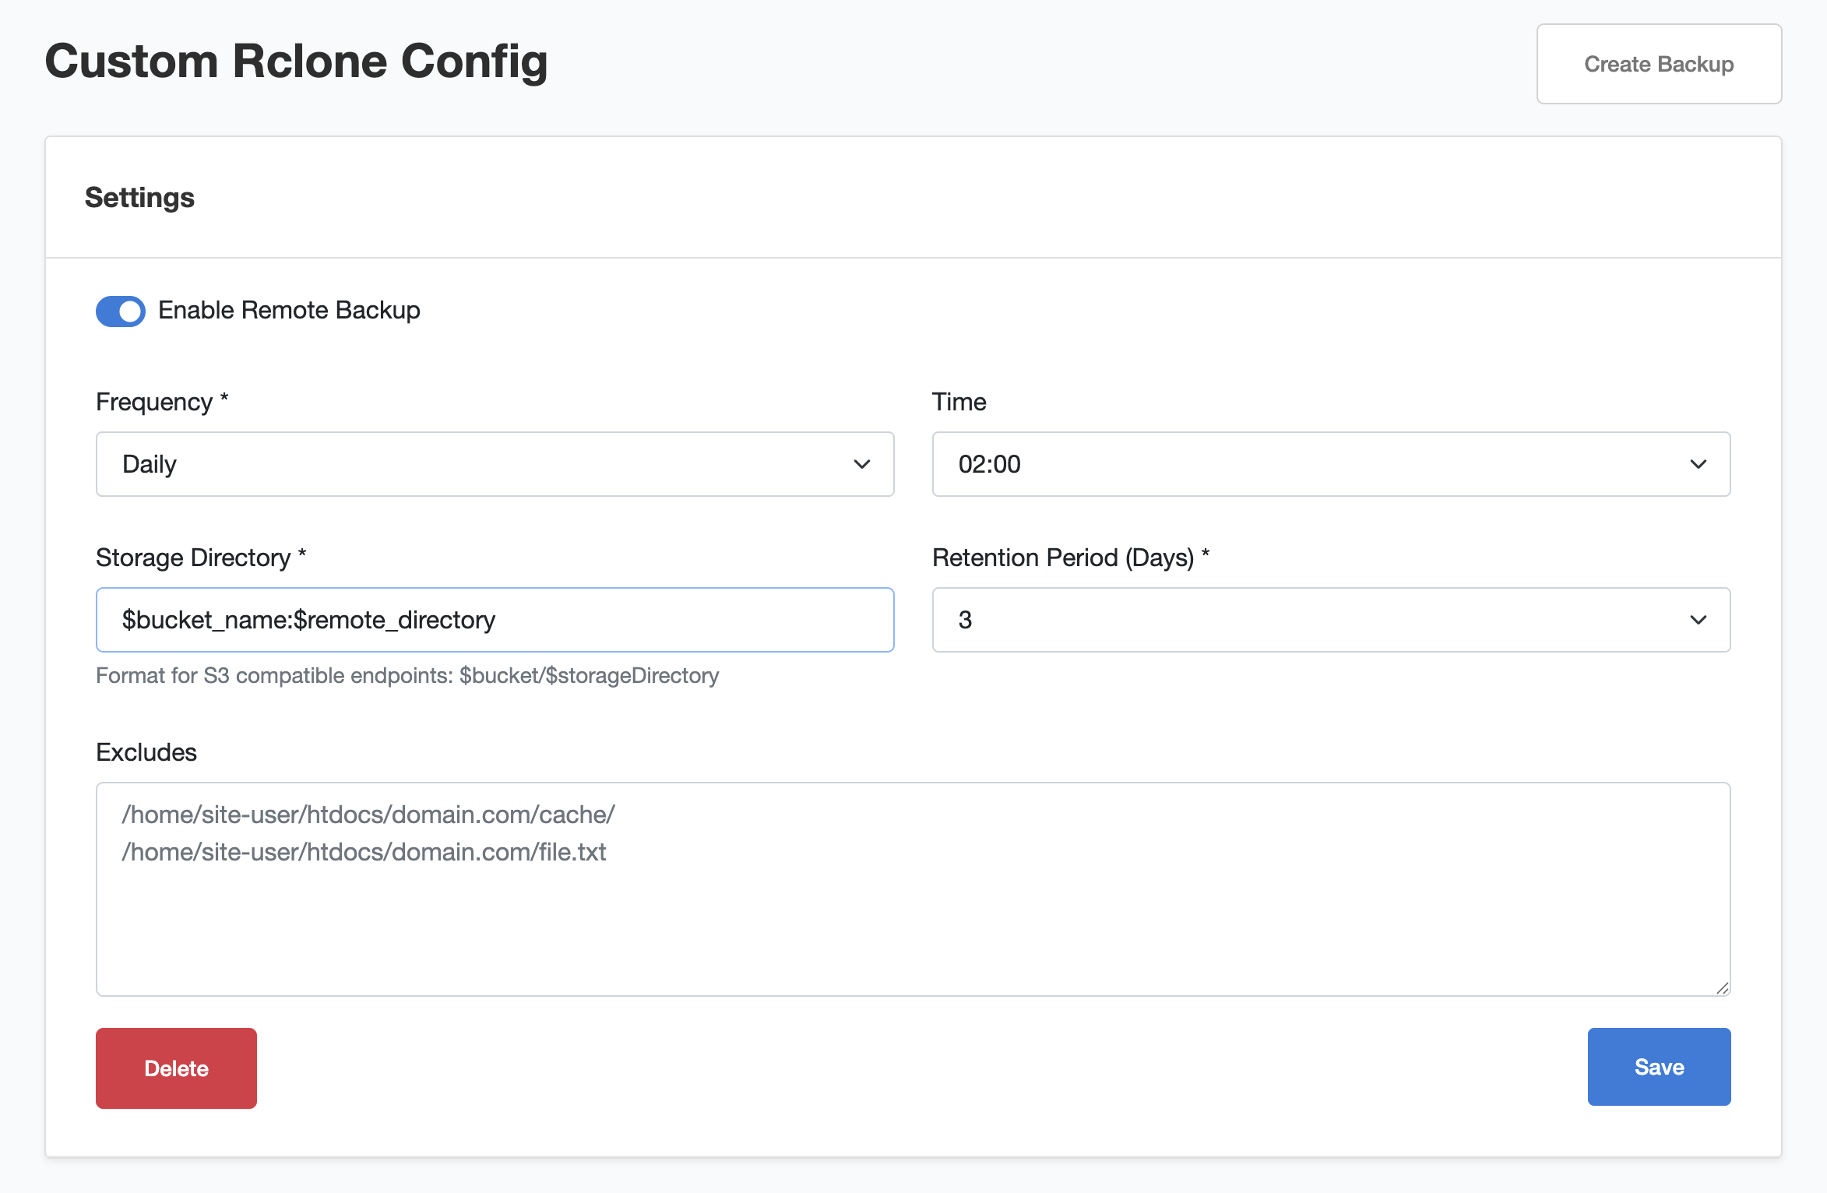
Task: Focus the Storage Directory input field
Action: [x=495, y=620]
